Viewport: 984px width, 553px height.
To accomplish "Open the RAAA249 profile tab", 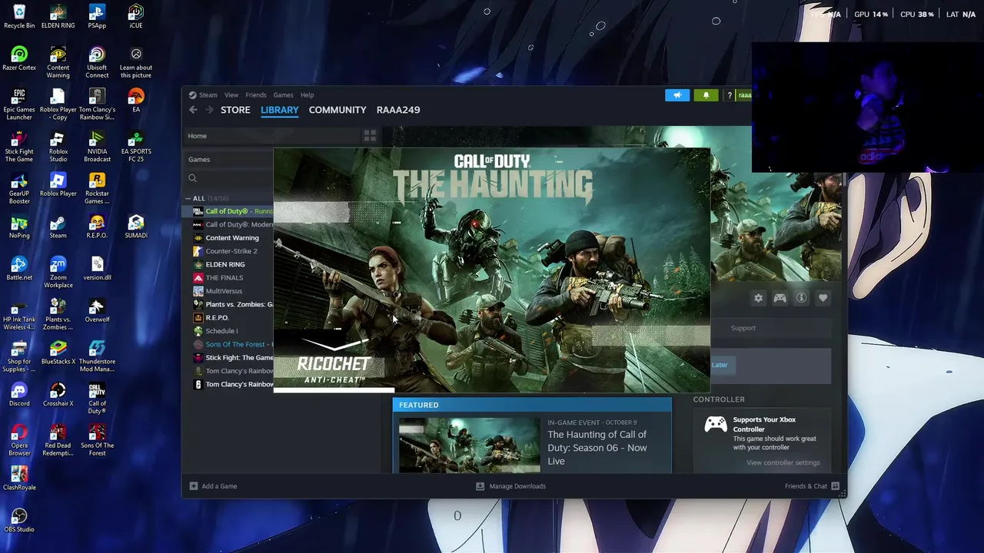I will [x=398, y=110].
